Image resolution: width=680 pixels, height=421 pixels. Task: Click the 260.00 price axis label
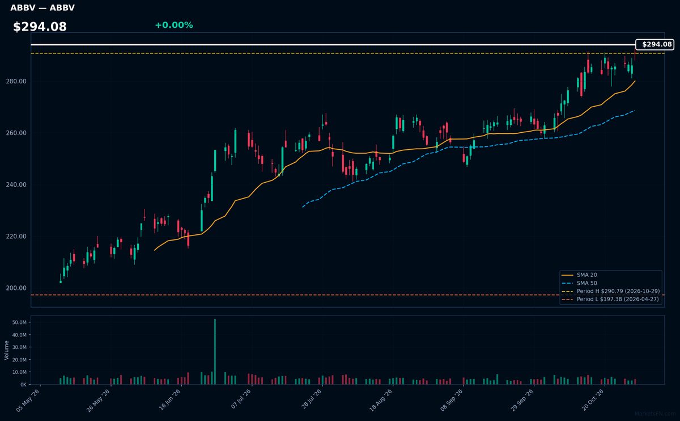pos(18,133)
